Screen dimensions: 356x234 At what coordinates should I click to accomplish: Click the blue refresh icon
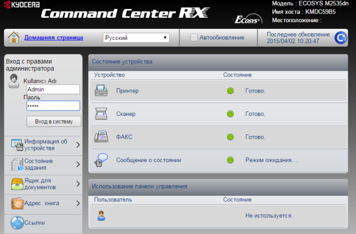pyautogui.click(x=340, y=38)
